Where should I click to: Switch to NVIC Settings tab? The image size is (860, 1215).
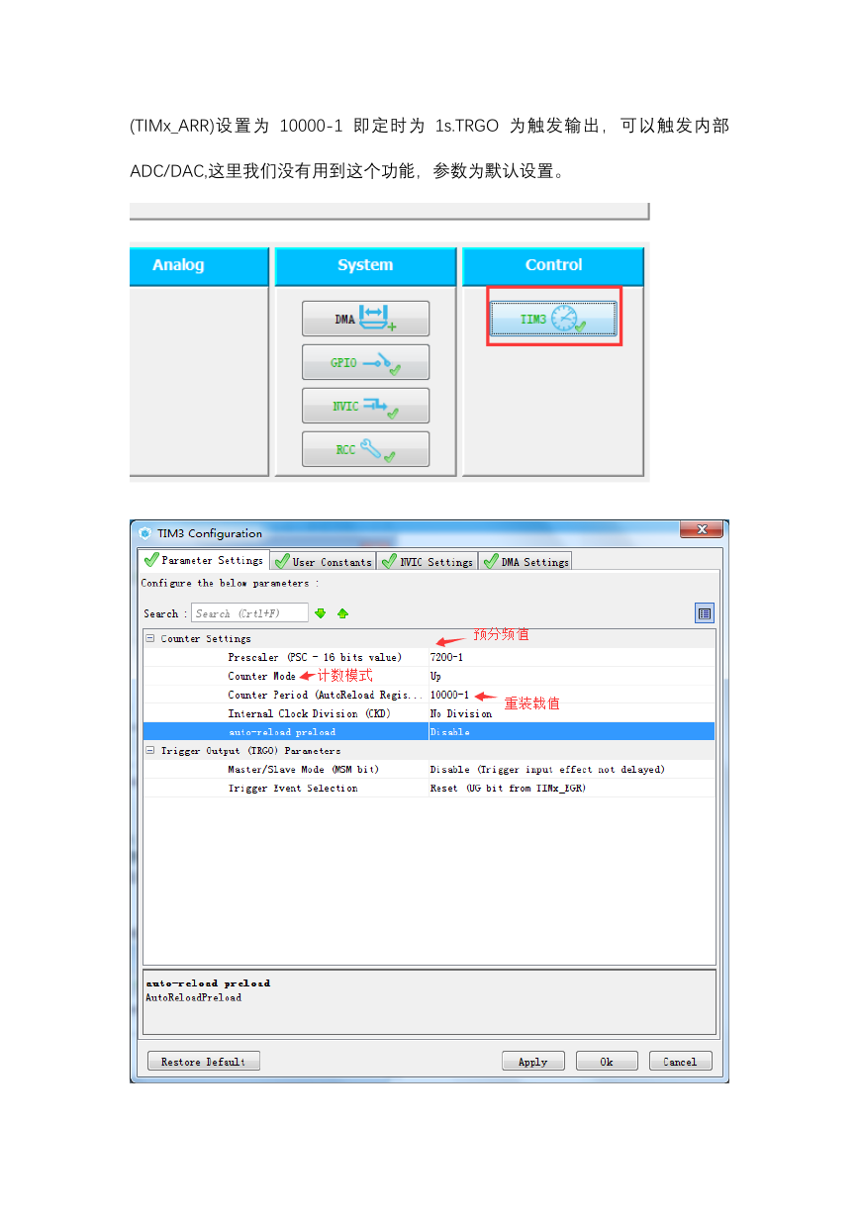click(x=428, y=561)
